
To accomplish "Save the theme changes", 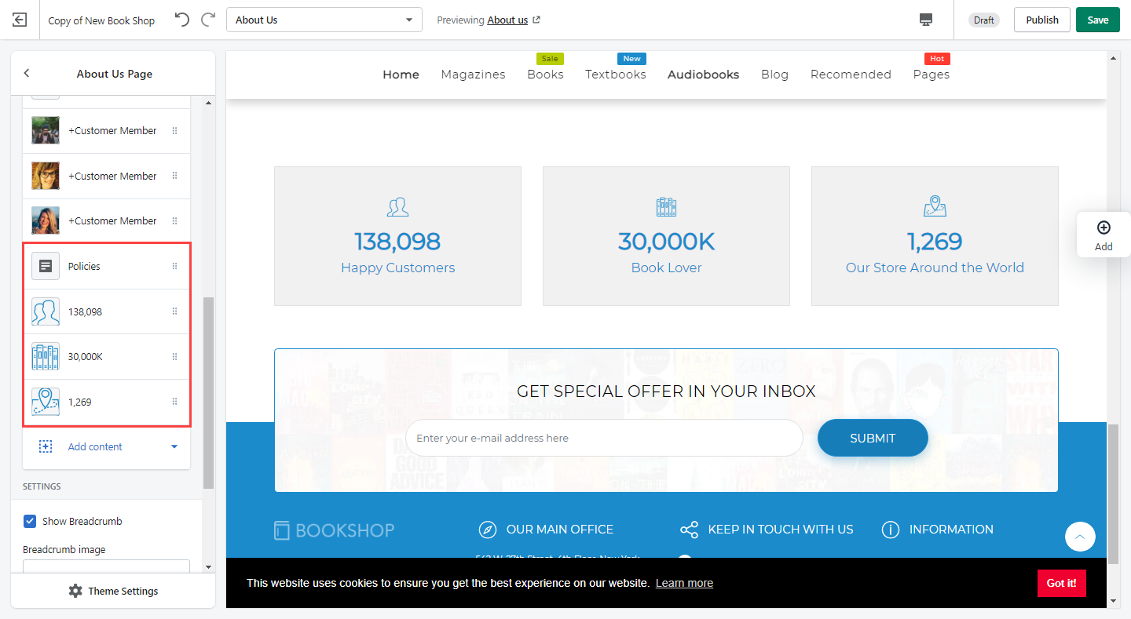I will coord(1098,20).
